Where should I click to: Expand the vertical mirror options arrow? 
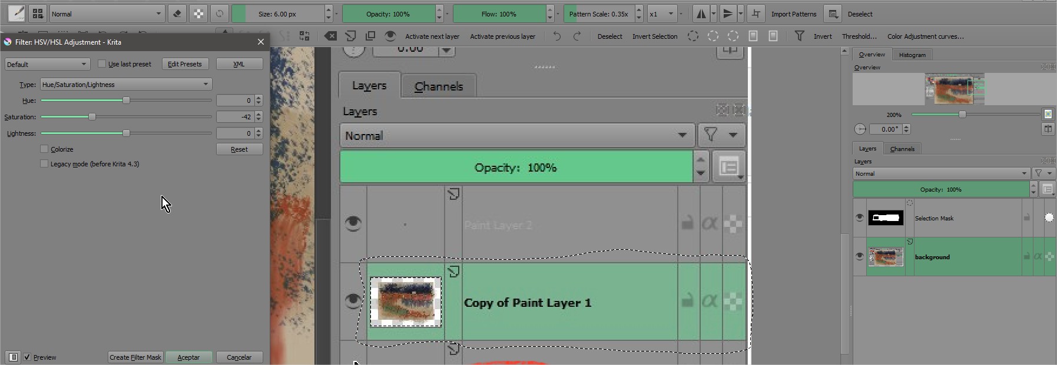(740, 14)
